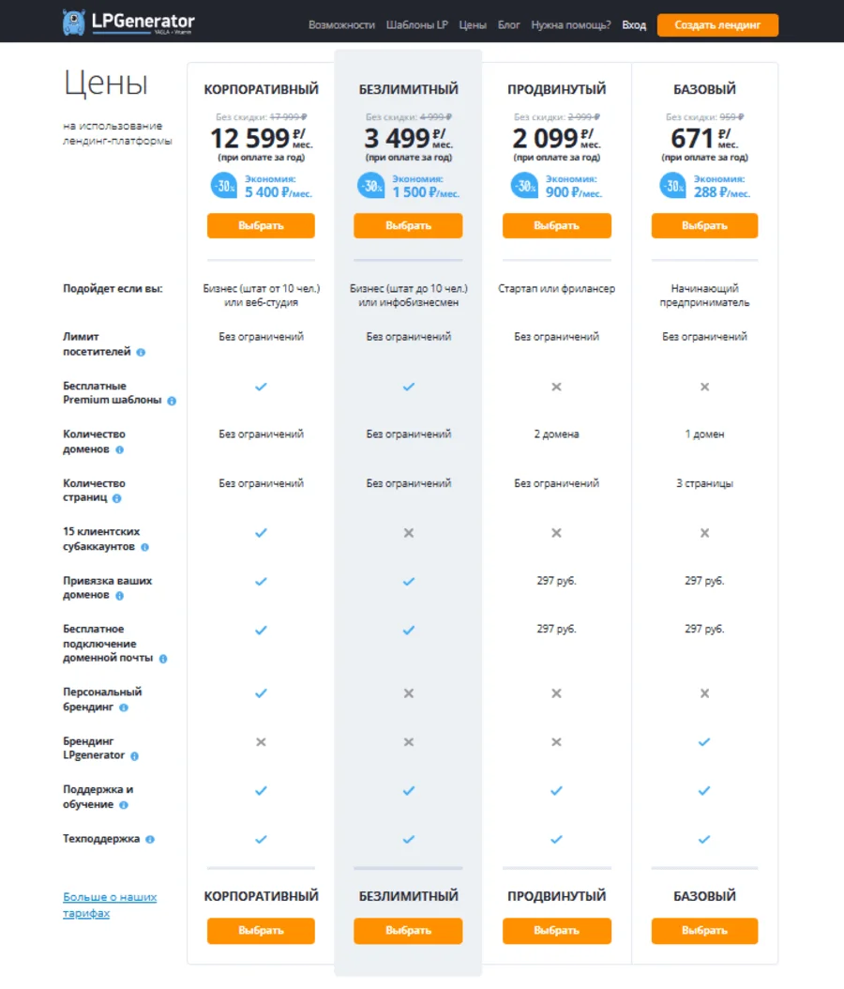
Task: Click info icon next to Лимит посетителей
Action: (141, 353)
